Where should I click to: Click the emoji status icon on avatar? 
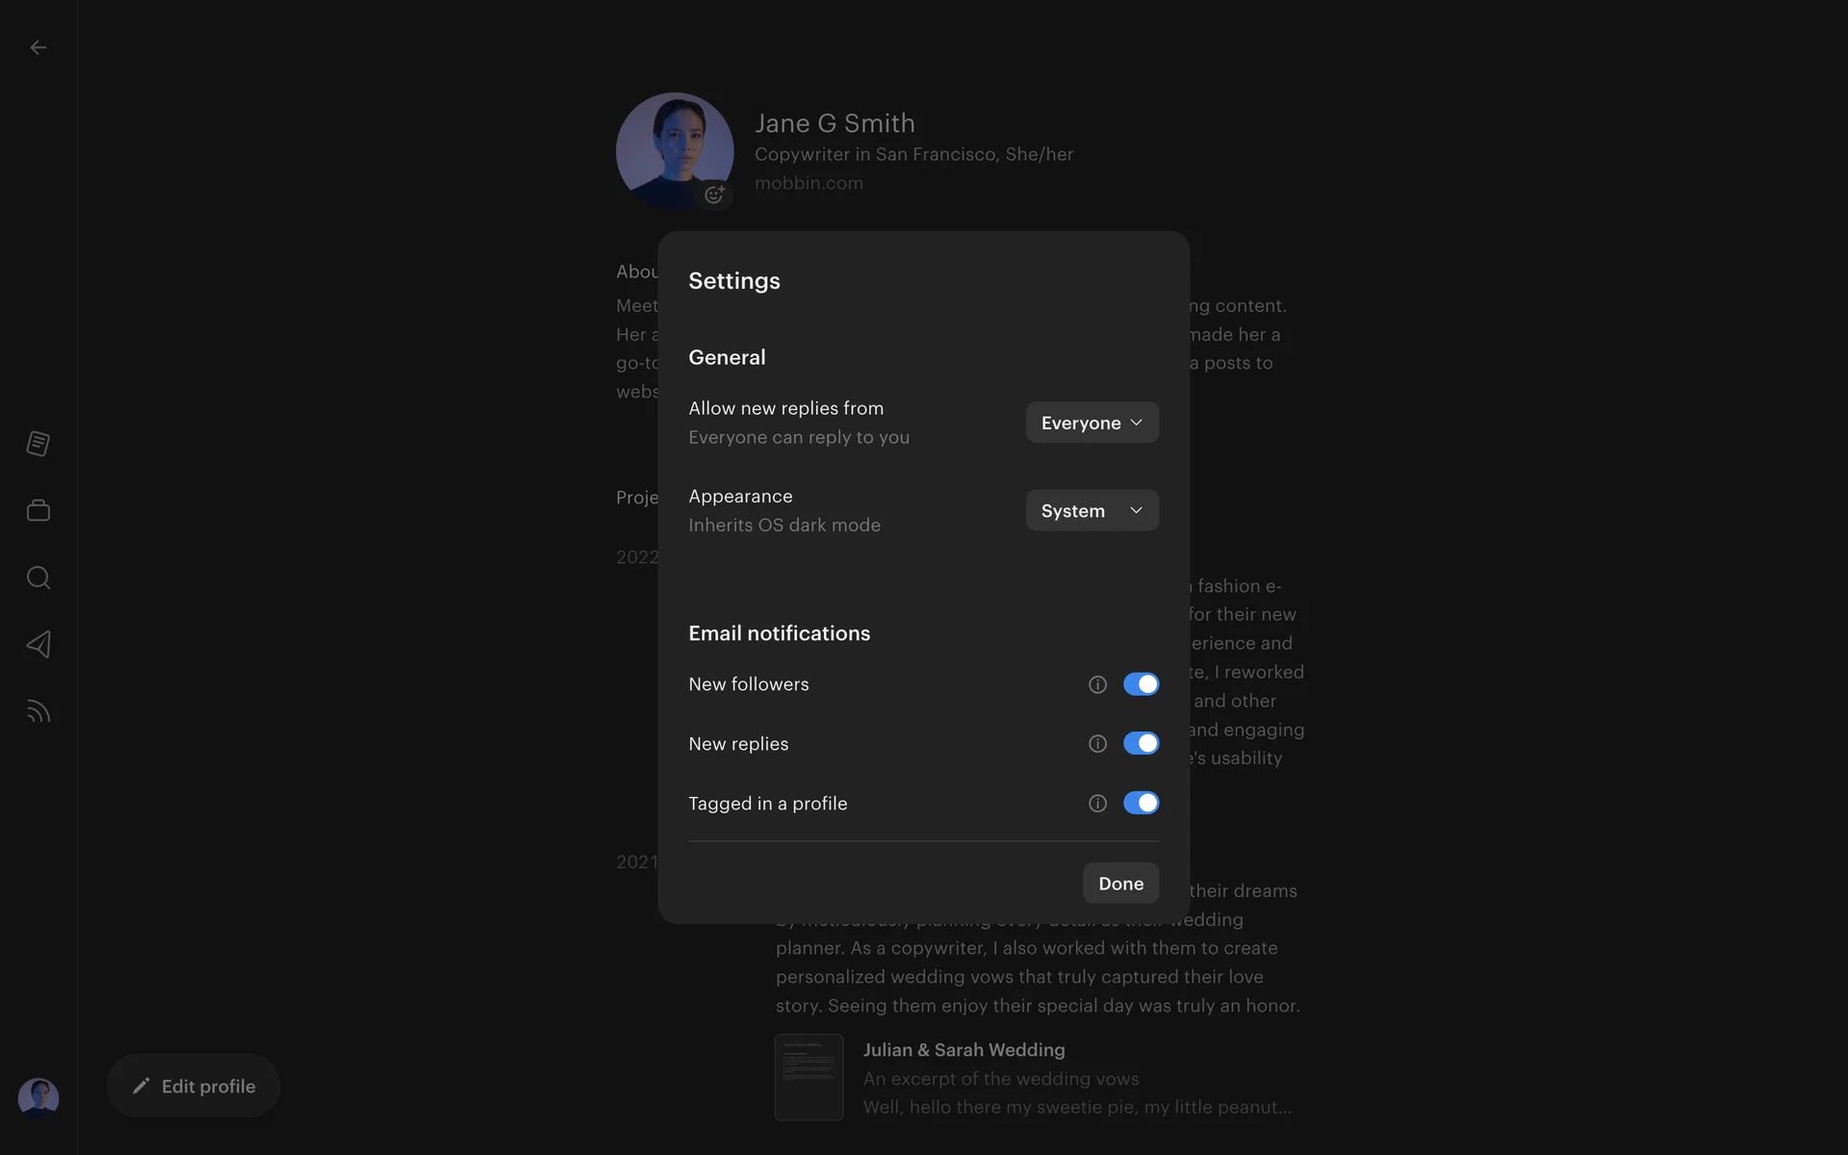(714, 194)
